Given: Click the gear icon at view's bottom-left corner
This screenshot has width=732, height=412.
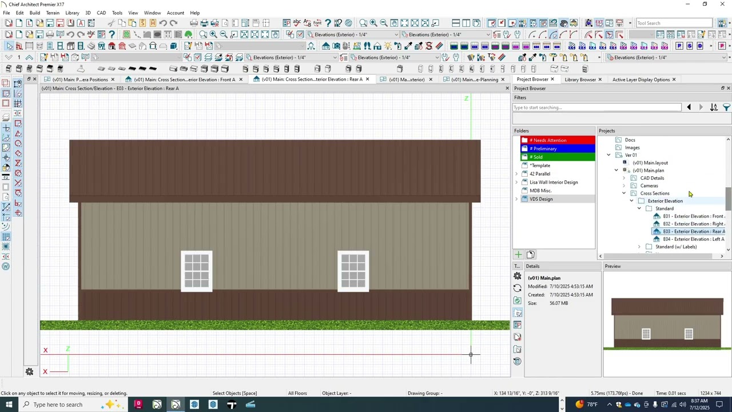Looking at the screenshot, I should click(29, 372).
